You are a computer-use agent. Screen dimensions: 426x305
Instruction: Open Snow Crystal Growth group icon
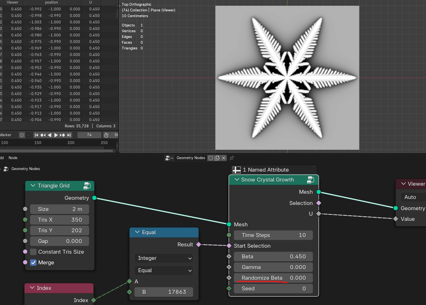pyautogui.click(x=310, y=180)
